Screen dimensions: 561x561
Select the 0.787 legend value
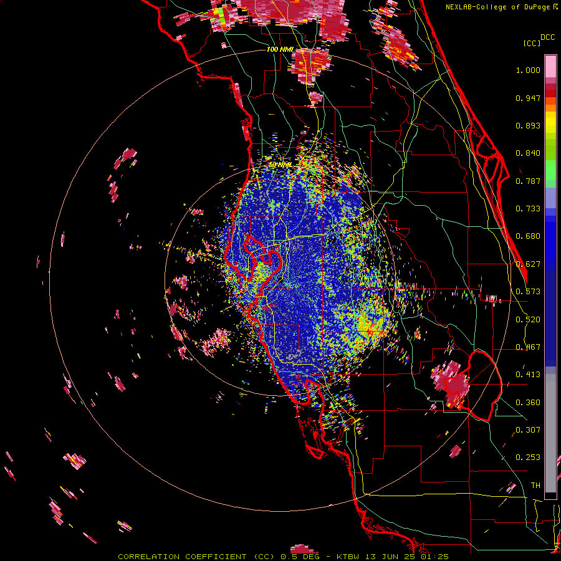coord(528,181)
